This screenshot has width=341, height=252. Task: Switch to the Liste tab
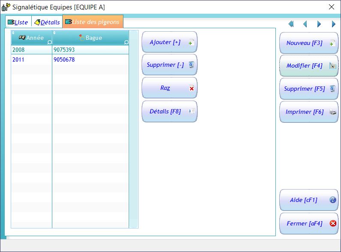[x=18, y=22]
